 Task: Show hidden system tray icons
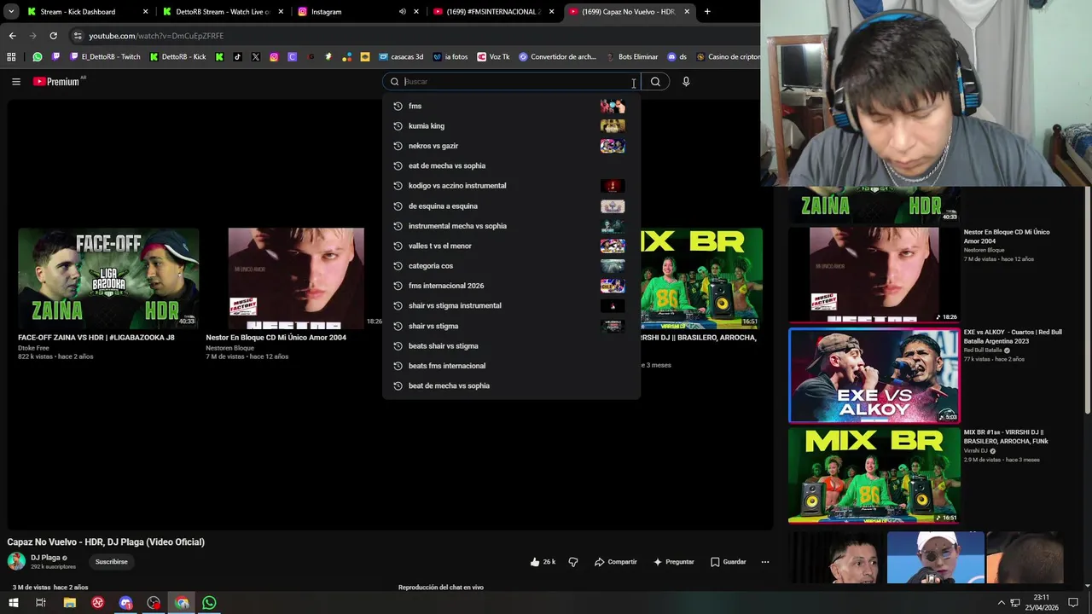(1001, 603)
